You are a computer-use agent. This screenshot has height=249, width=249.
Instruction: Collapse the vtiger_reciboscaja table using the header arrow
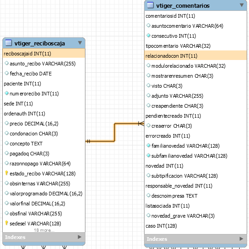(80, 43)
